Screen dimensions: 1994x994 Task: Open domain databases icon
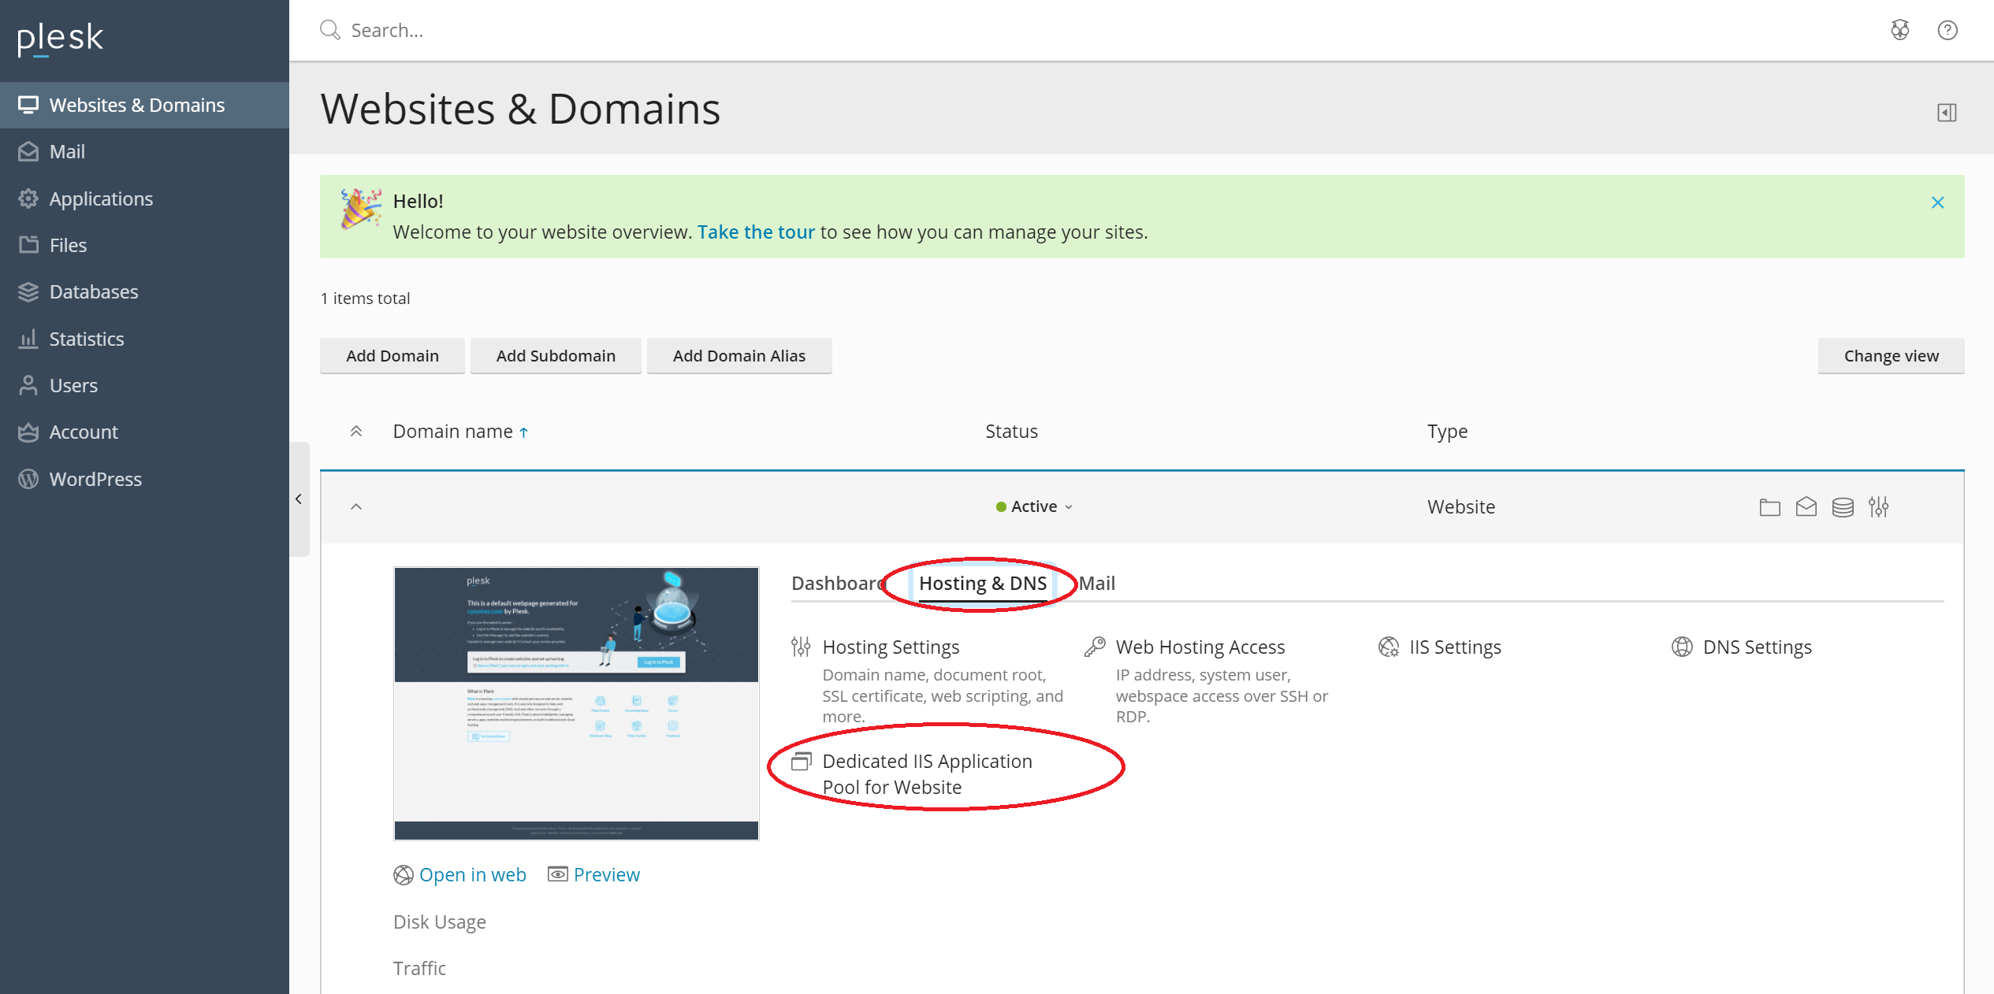point(1843,506)
